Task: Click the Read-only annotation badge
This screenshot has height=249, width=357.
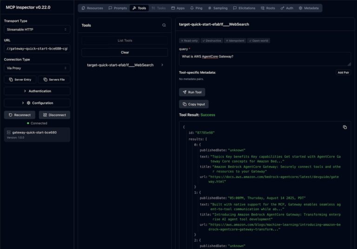Action: tap(190, 41)
